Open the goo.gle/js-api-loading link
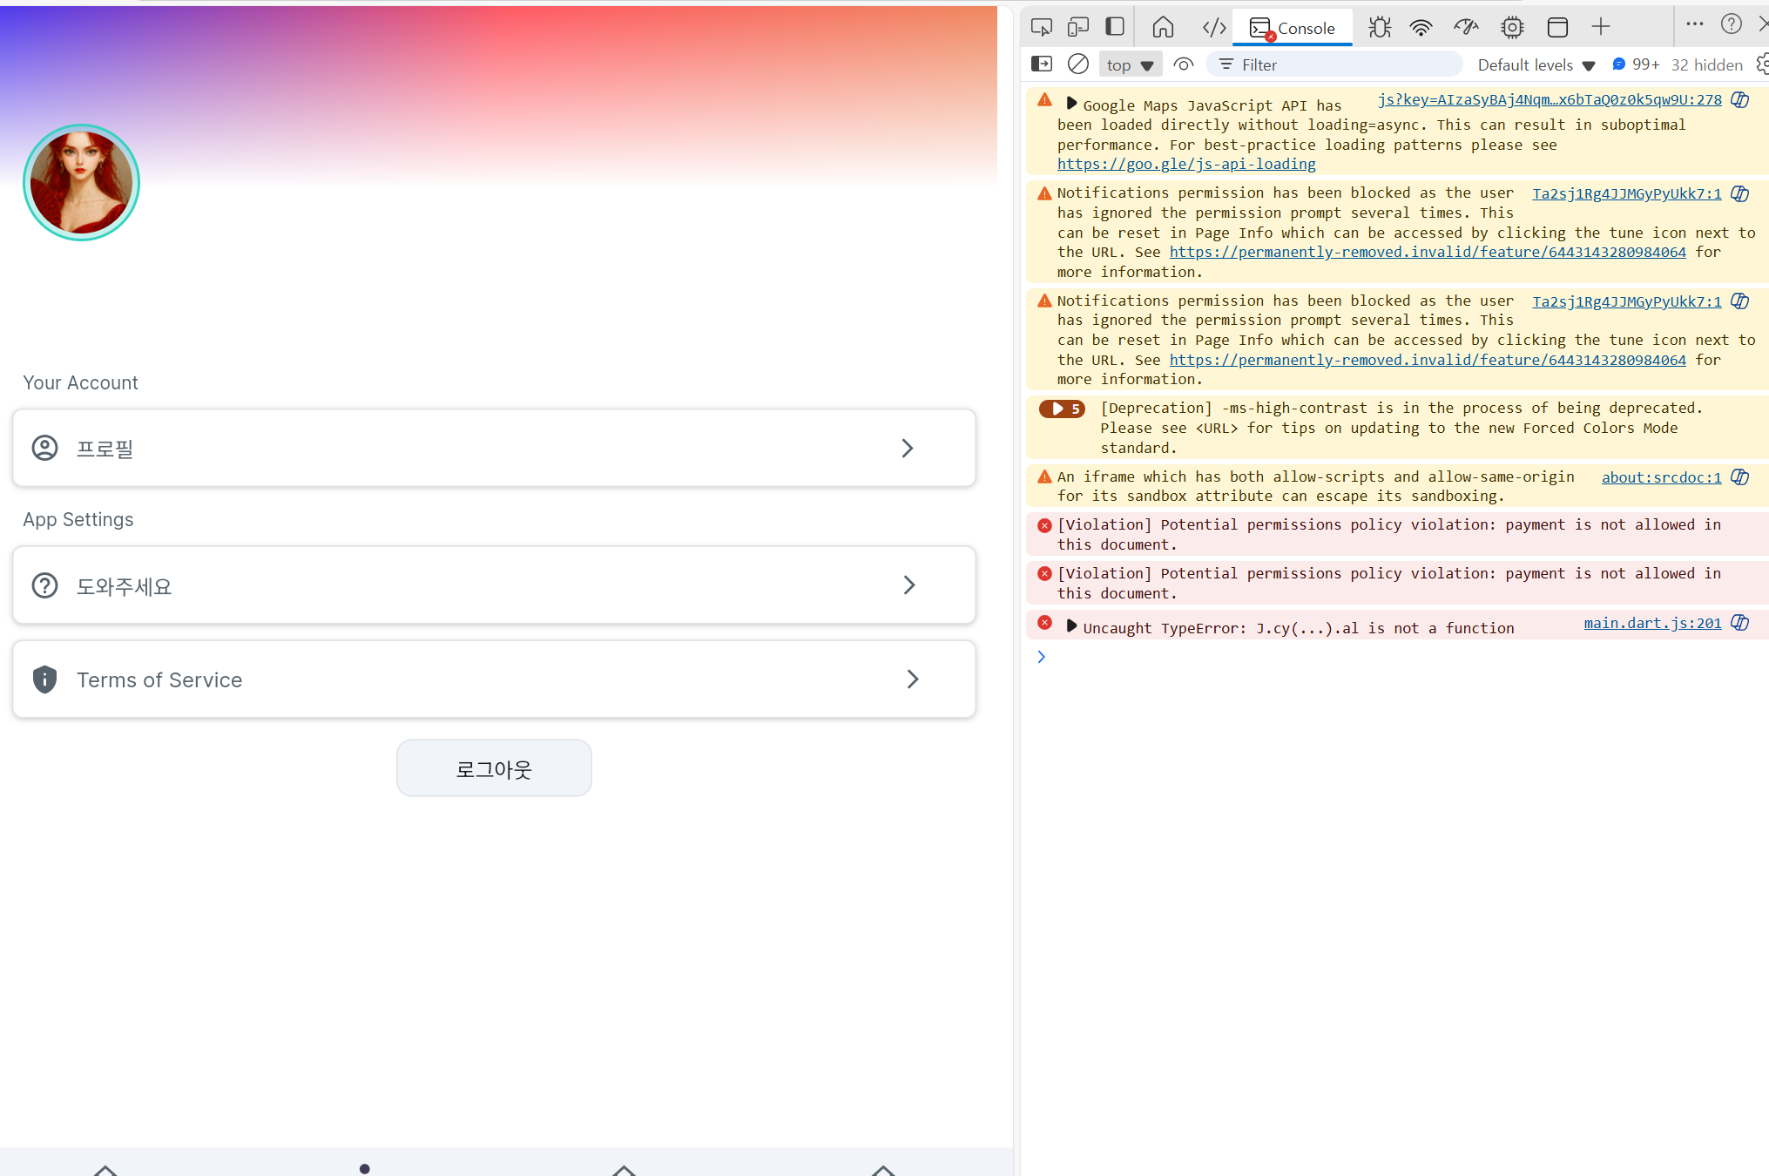This screenshot has height=1176, width=1769. (x=1186, y=164)
